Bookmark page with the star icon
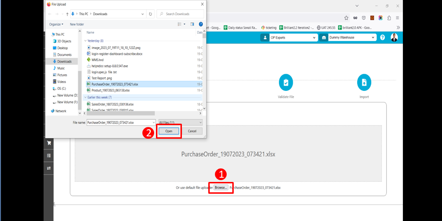 coord(346,18)
